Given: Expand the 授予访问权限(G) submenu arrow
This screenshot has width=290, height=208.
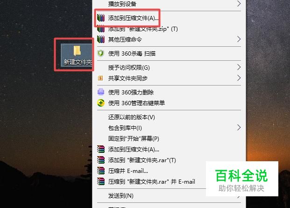Looking at the screenshot, I should (239, 67).
